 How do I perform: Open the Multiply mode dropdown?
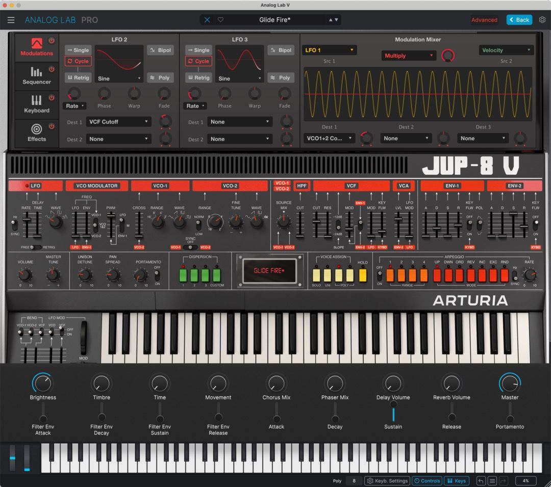(x=408, y=56)
